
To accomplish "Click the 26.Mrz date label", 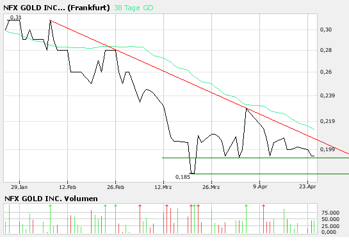I will [211, 187].
